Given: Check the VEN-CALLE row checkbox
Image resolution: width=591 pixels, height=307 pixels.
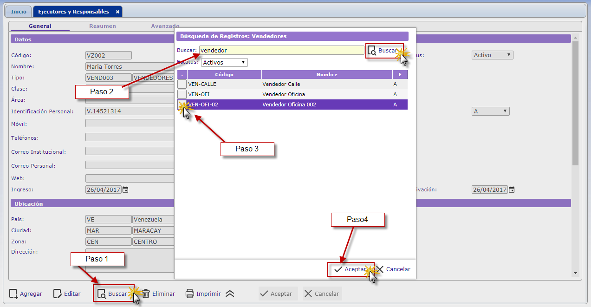Looking at the screenshot, I should point(182,84).
